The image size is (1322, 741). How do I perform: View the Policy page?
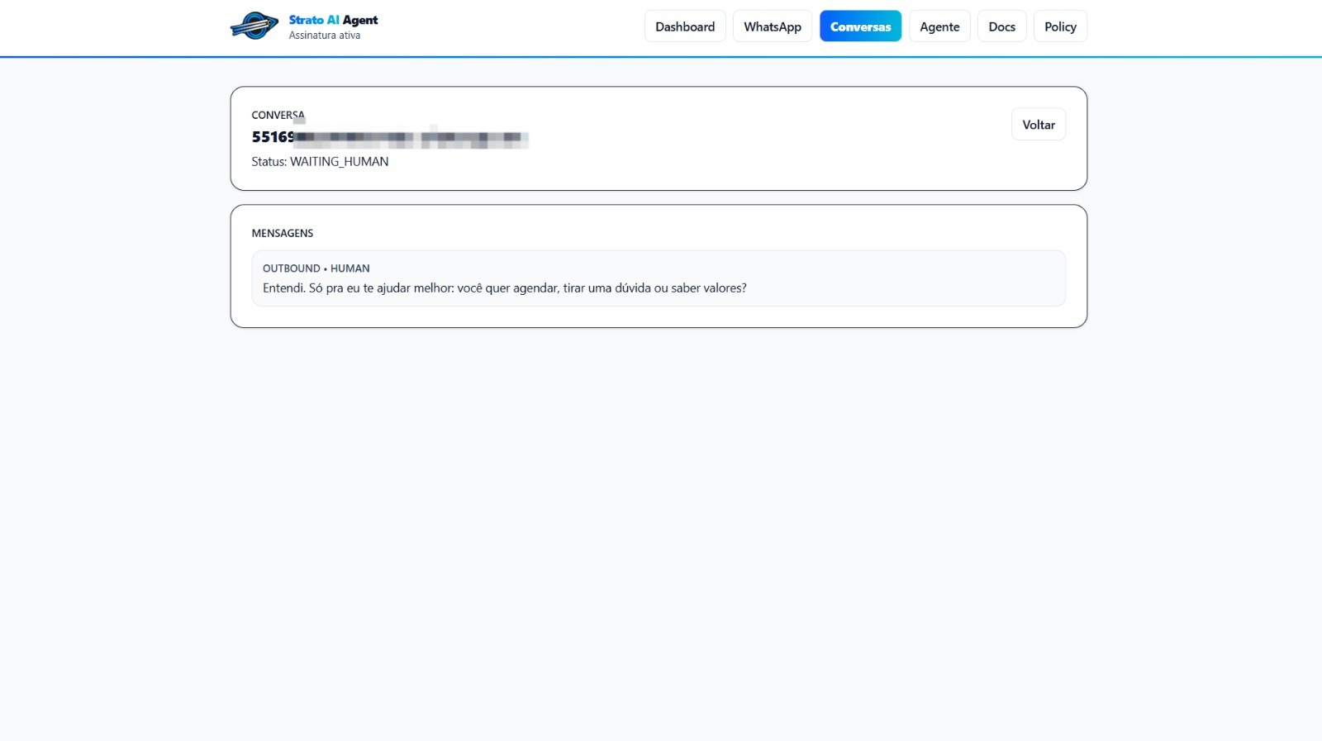[1060, 26]
